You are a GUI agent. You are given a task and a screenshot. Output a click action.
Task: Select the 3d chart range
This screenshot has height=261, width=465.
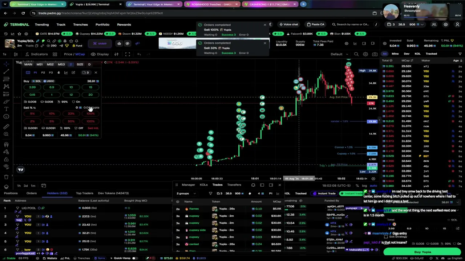[x=26, y=186]
